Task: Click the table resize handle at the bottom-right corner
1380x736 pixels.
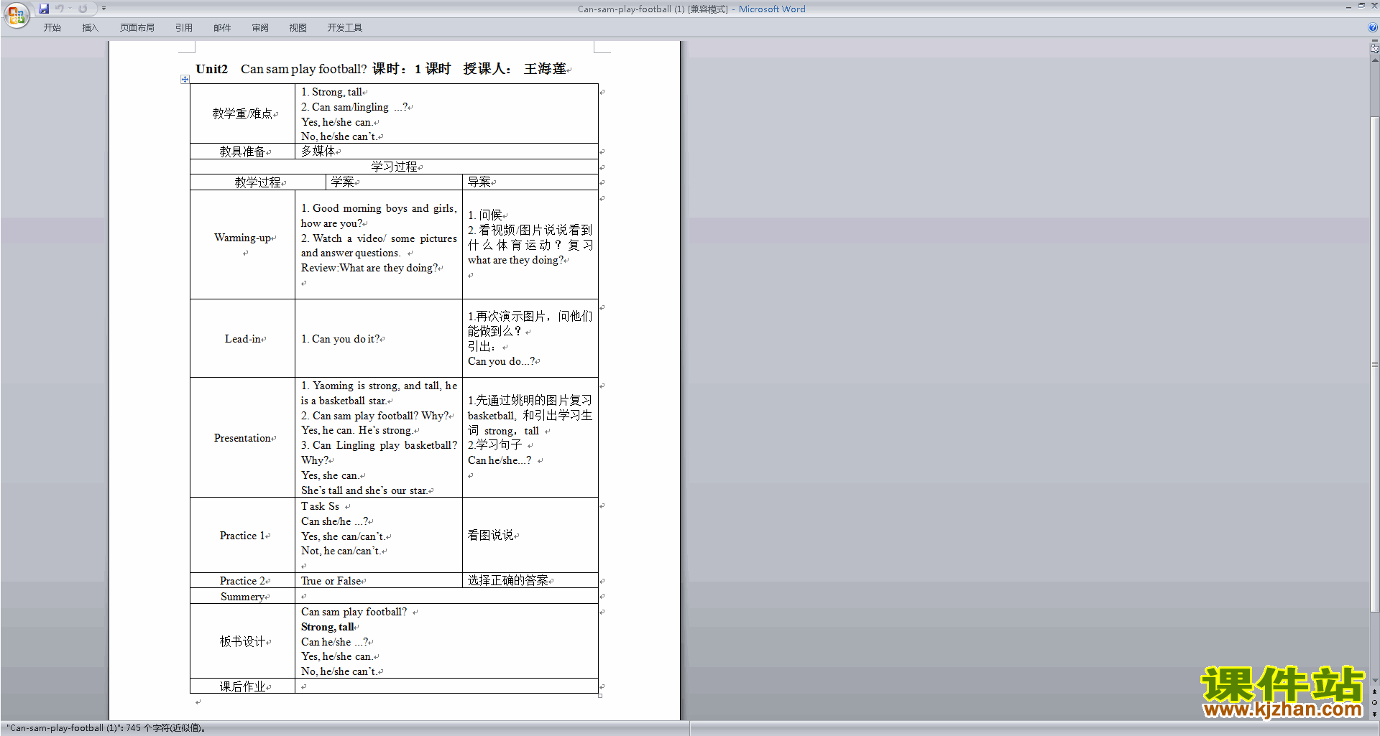Action: pos(600,695)
